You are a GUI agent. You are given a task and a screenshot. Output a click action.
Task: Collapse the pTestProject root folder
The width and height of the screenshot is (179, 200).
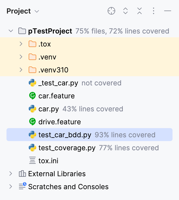tap(11, 31)
